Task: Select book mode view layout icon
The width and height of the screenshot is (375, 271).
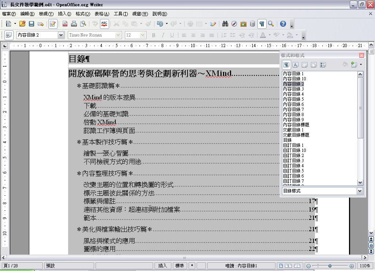Action: pyautogui.click(x=297, y=266)
